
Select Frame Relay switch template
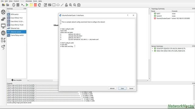(16, 35)
